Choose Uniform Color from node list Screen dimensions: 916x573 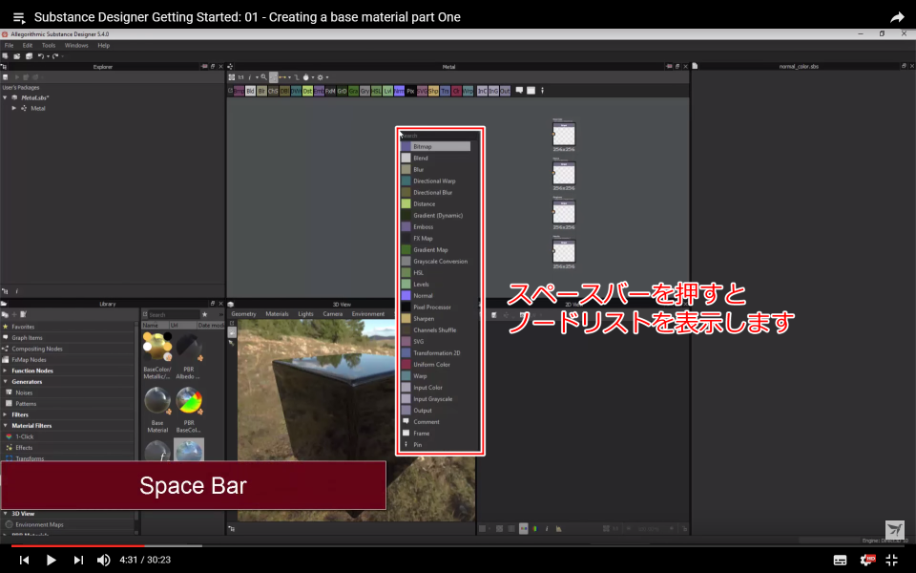435,364
